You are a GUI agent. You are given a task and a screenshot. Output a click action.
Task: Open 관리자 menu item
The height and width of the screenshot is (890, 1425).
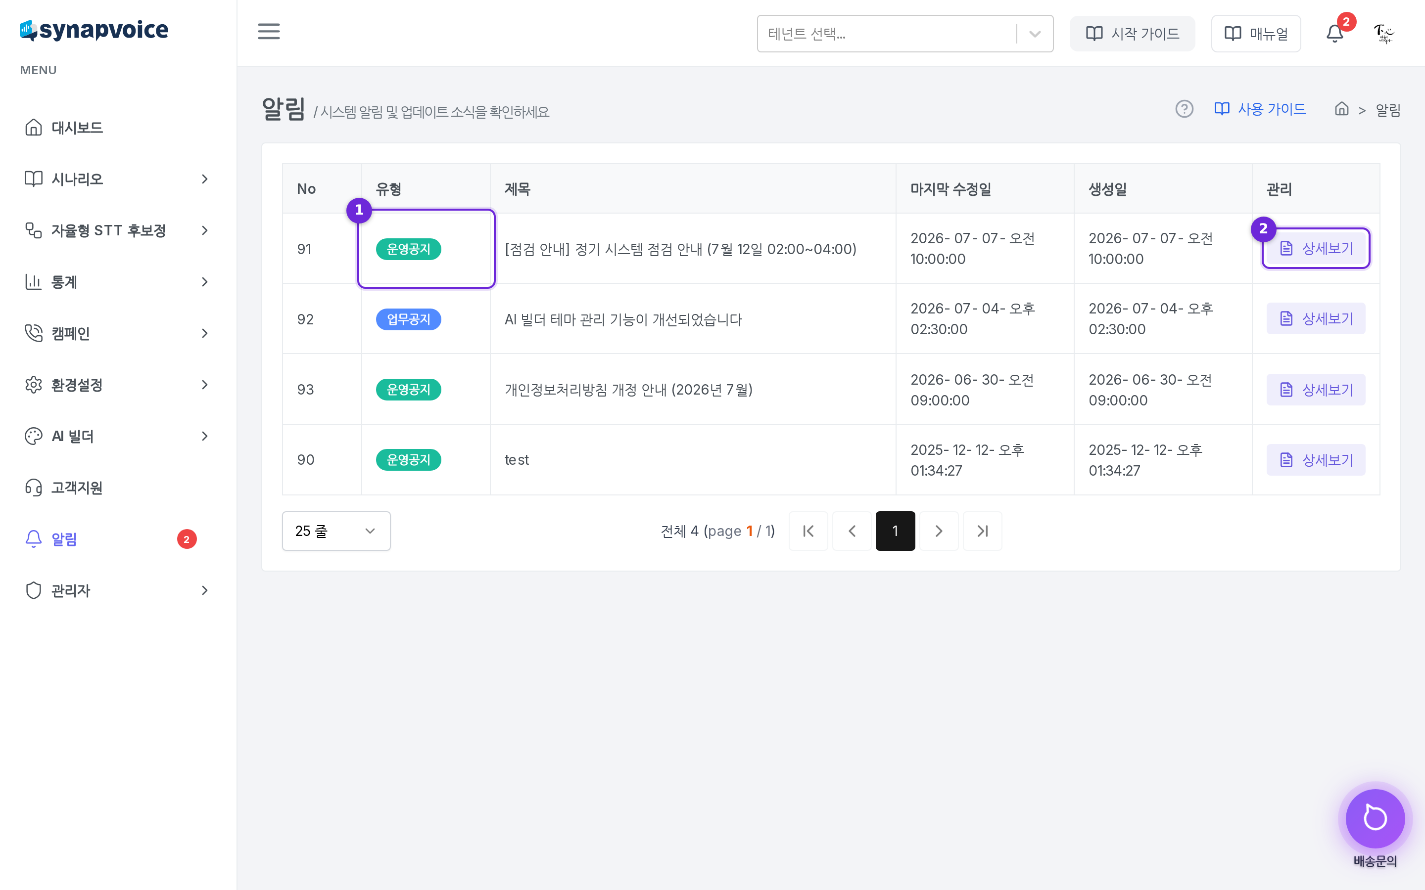118,590
